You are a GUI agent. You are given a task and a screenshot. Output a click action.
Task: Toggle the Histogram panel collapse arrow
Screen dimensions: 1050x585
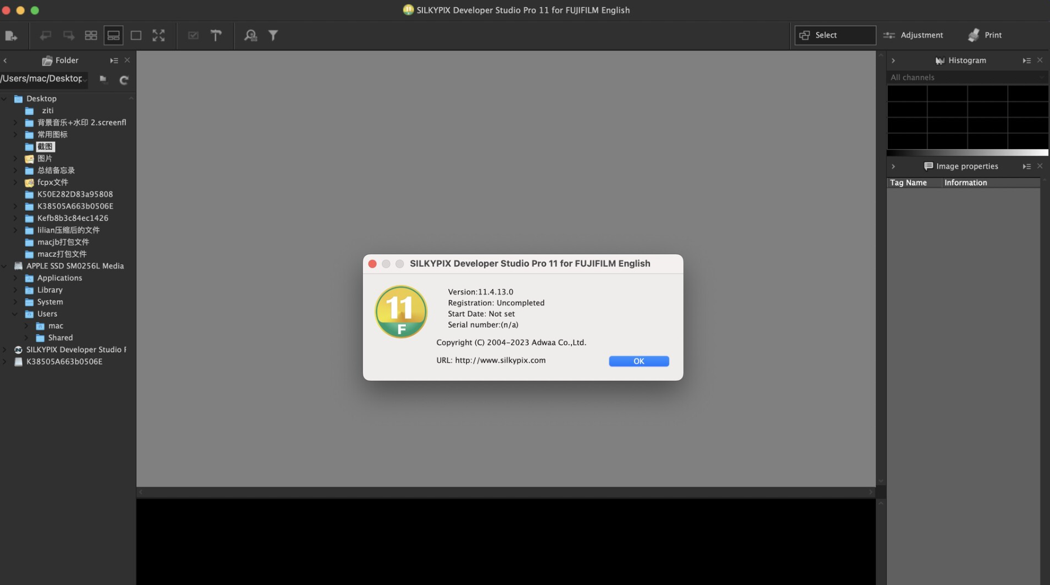893,60
